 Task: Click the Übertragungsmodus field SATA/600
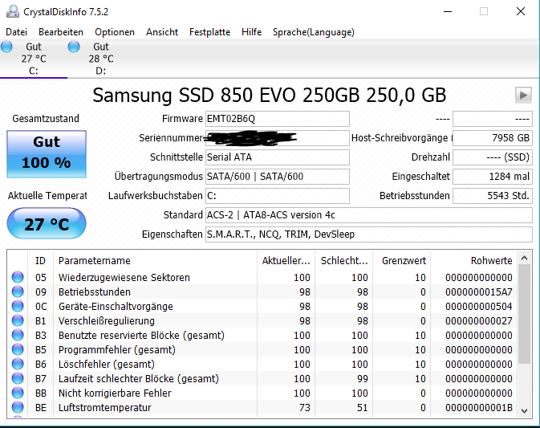pyautogui.click(x=278, y=177)
